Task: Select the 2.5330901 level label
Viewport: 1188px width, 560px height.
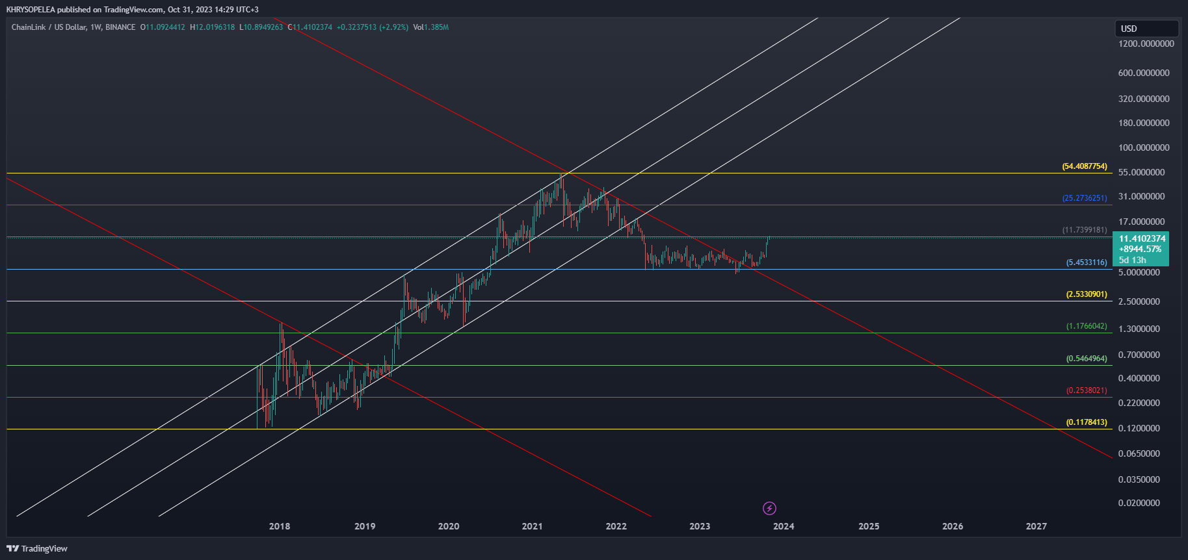Action: click(1087, 294)
